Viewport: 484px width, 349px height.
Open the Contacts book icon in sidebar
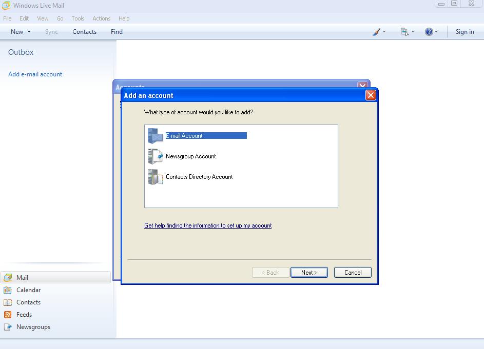click(8, 302)
